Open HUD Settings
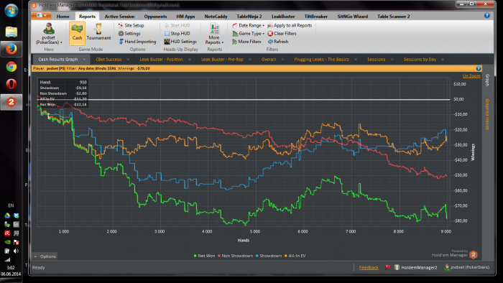The width and height of the screenshot is (503, 283). click(x=180, y=42)
